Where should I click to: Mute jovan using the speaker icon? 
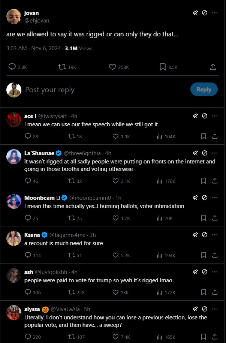click(x=195, y=13)
